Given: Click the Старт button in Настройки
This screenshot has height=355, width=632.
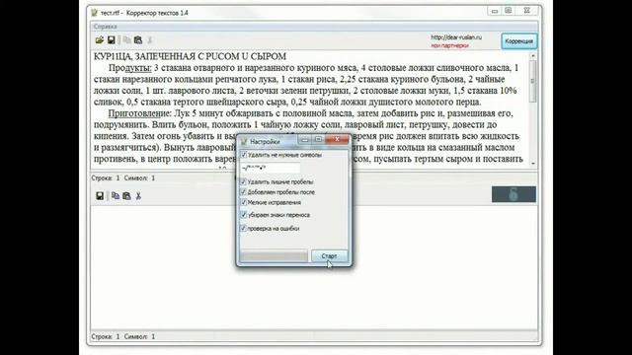Looking at the screenshot, I should pyautogui.click(x=329, y=256).
